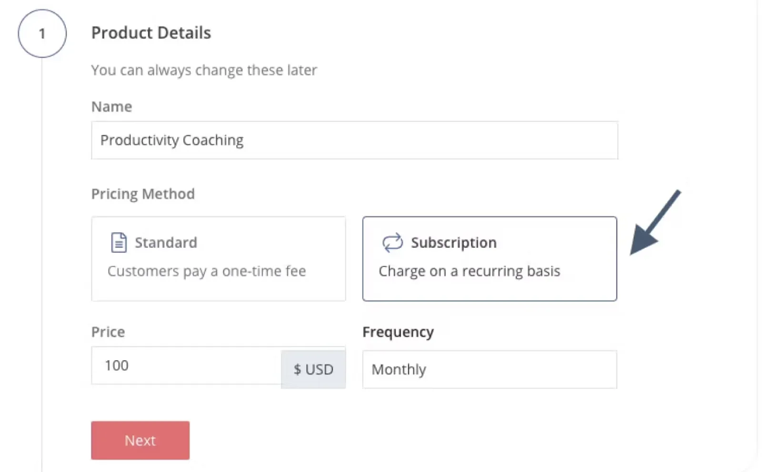The height and width of the screenshot is (472, 762).
Task: Focus the Price field containing 100
Action: (186, 365)
